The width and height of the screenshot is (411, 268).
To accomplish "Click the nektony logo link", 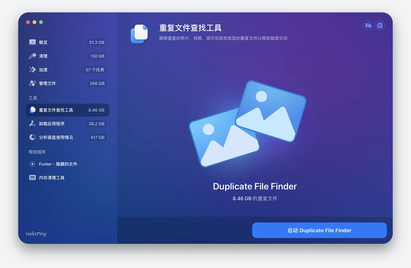I will click(x=36, y=234).
